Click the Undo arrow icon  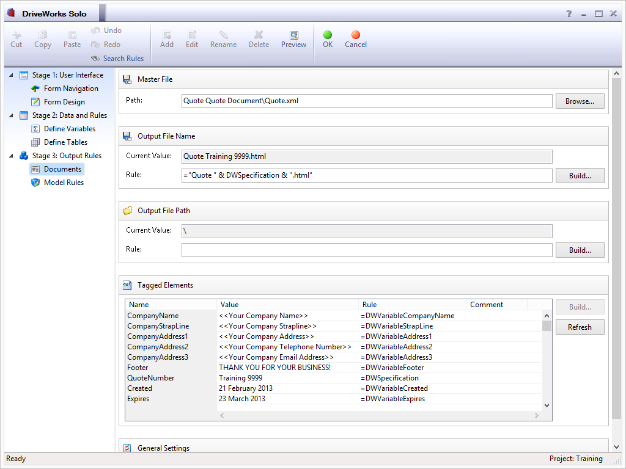click(x=95, y=31)
